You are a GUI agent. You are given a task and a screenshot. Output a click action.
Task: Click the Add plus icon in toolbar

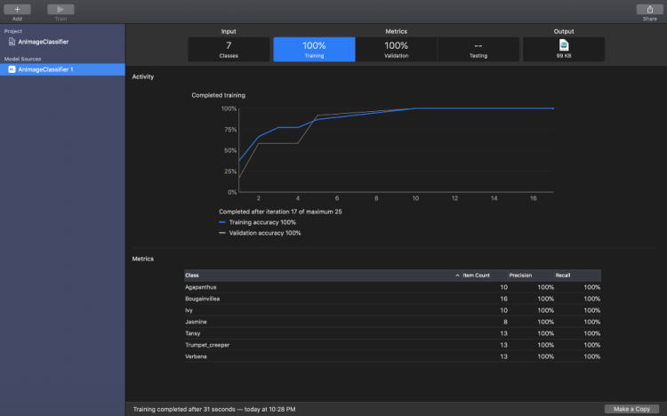pos(17,9)
